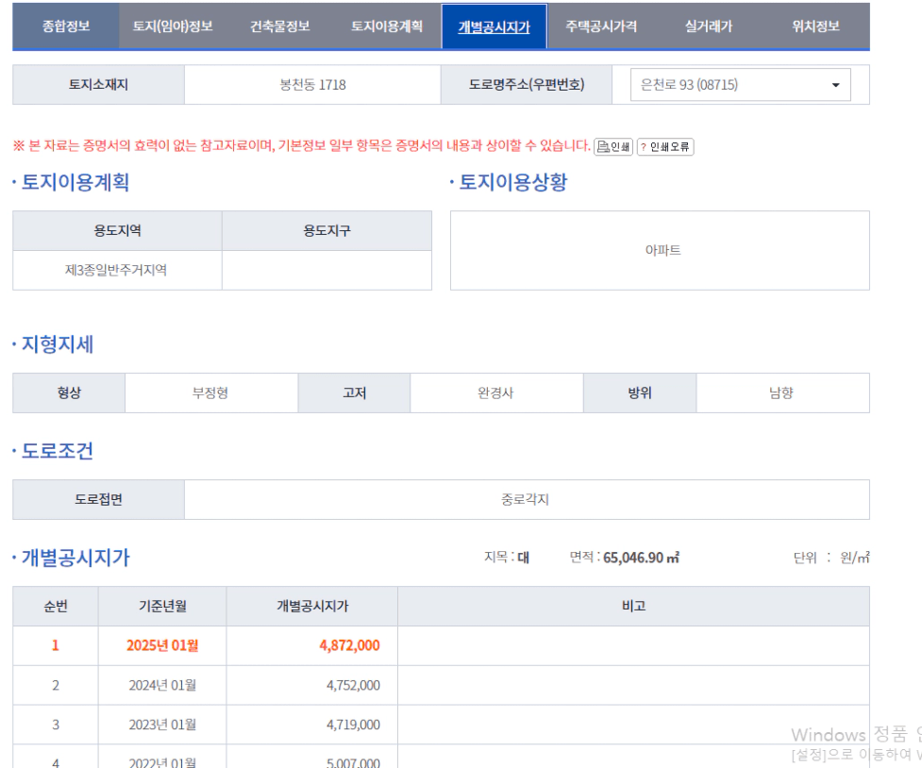
Task: Click the 인쇄오류 help icon button
Action: click(665, 146)
